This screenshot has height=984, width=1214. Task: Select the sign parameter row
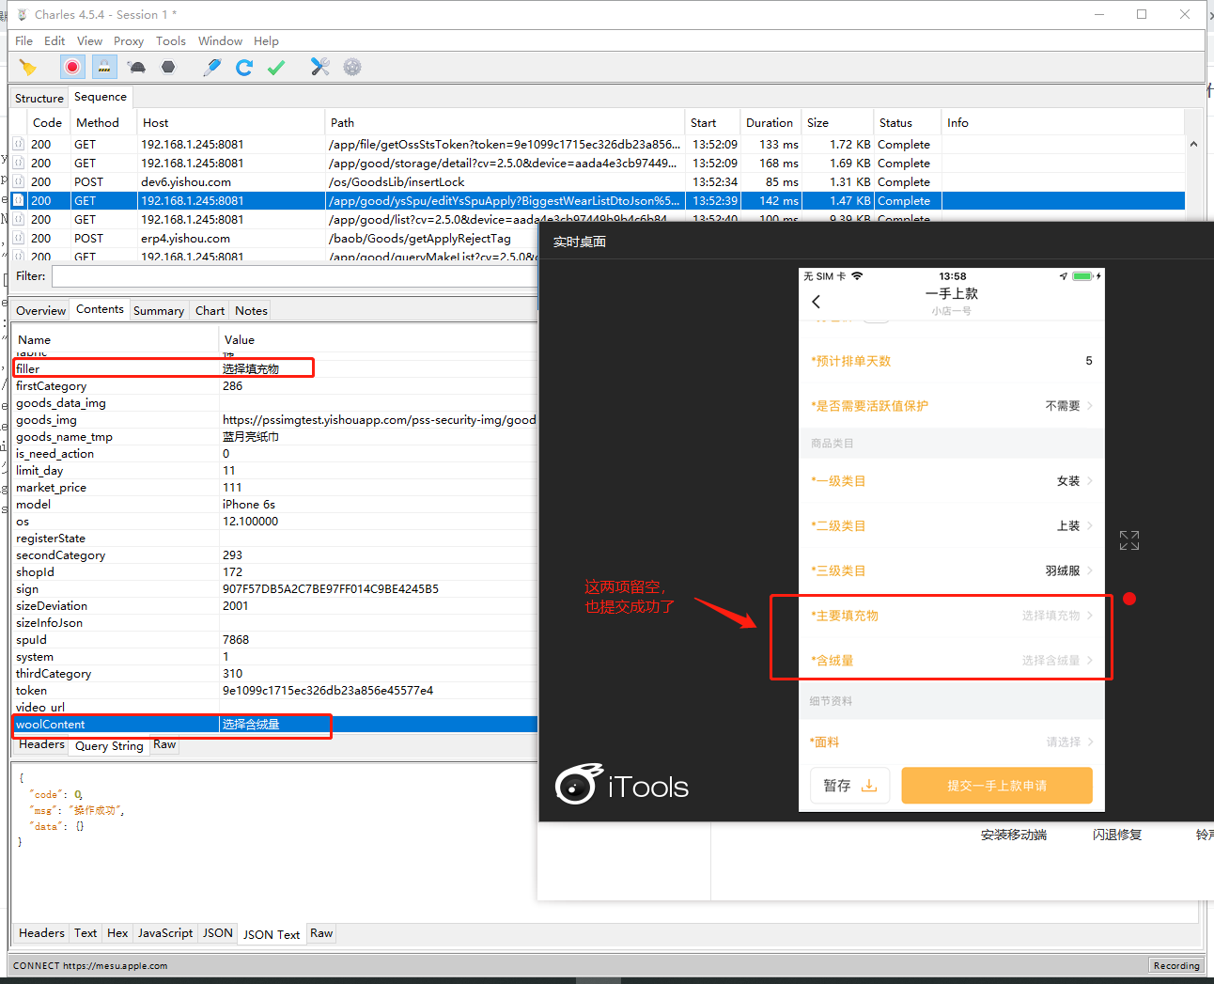[274, 589]
